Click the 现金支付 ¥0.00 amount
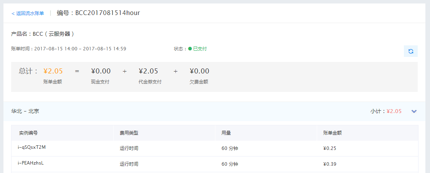430x173 pixels. tap(101, 71)
